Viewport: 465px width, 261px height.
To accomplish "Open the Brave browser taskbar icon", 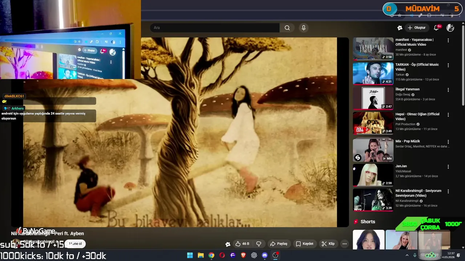I will [x=243, y=255].
